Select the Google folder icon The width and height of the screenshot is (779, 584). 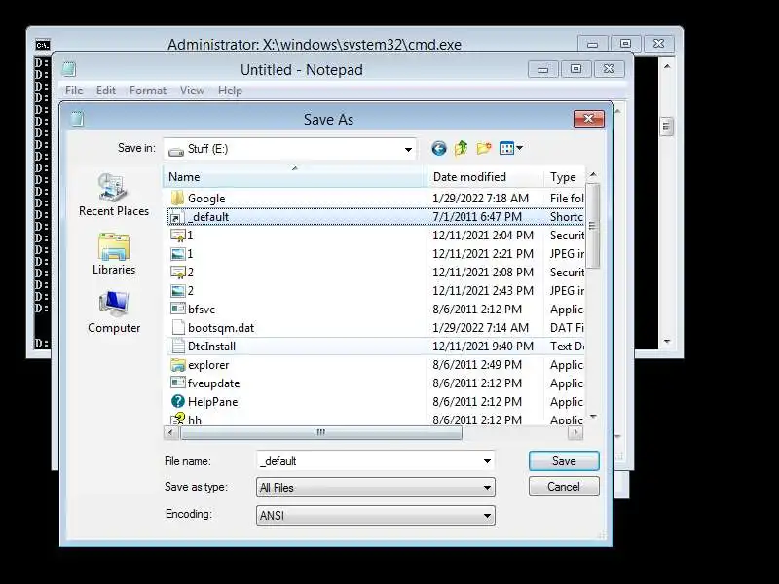coord(177,199)
